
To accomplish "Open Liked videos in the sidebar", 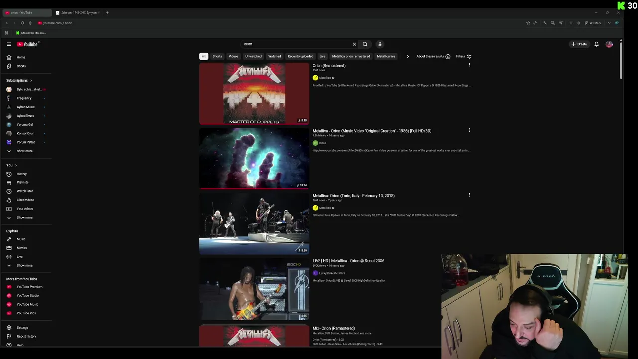I will tap(26, 200).
